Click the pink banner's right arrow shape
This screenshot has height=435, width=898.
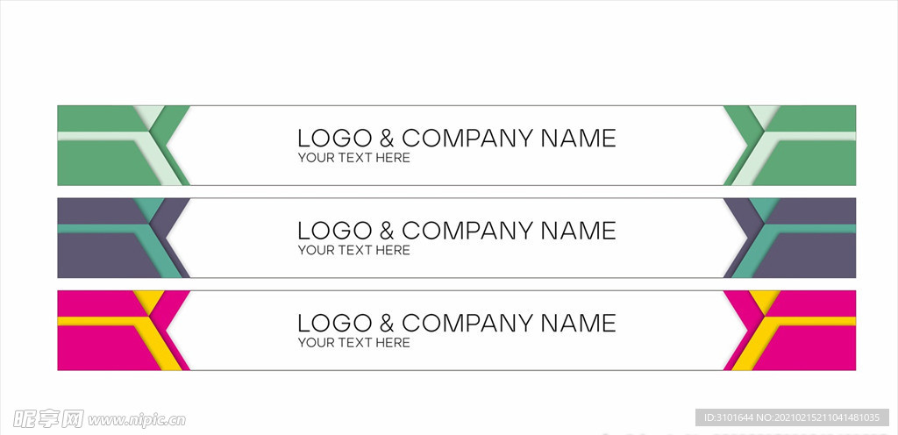click(x=816, y=347)
